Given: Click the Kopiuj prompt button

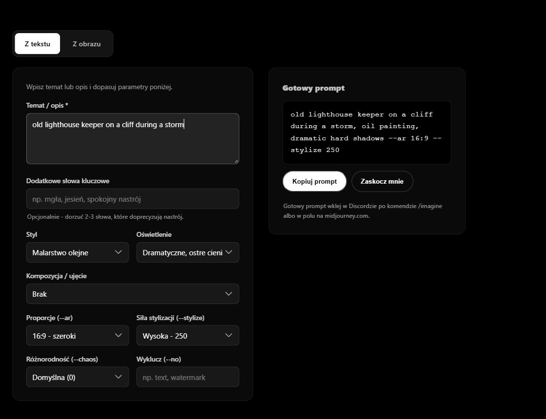Looking at the screenshot, I should [314, 181].
